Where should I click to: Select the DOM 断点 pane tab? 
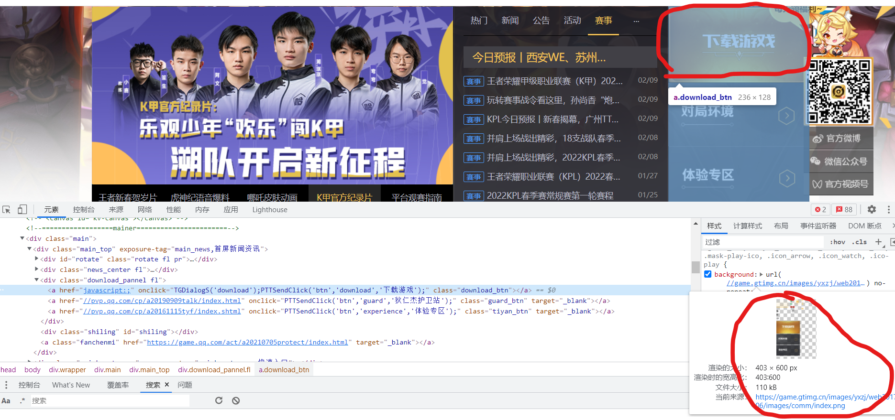pyautogui.click(x=865, y=226)
